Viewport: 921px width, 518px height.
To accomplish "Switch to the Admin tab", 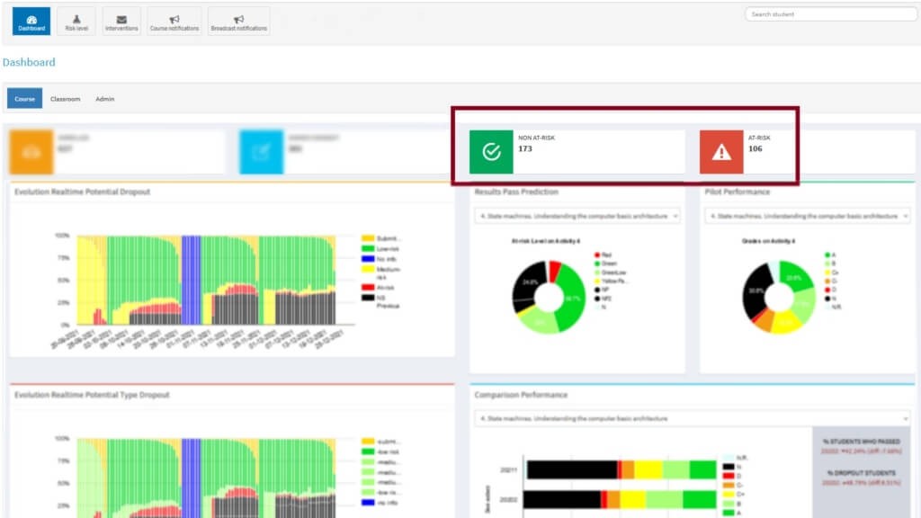I will click(104, 98).
